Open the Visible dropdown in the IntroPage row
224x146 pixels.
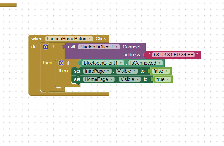tap(127, 71)
